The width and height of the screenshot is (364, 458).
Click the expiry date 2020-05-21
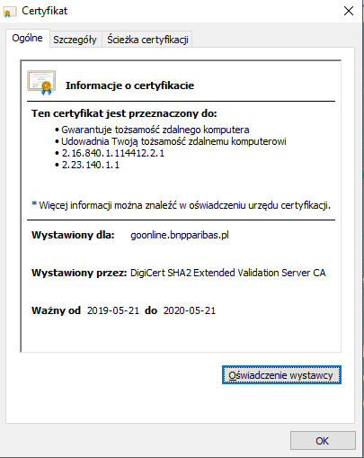pos(190,310)
